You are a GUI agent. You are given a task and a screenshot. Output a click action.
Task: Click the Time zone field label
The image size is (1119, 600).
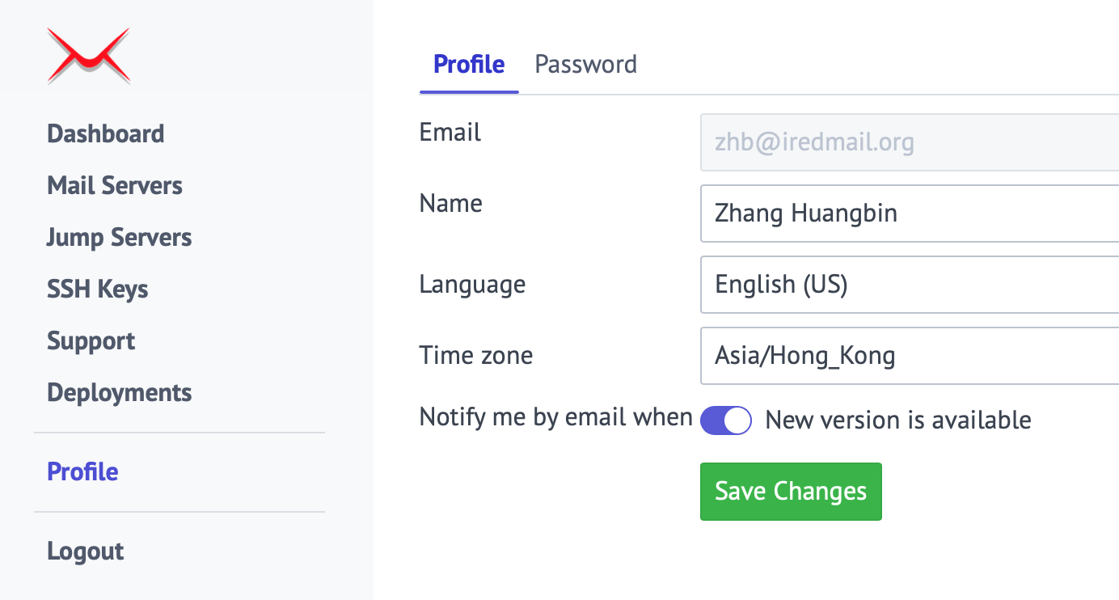click(x=476, y=355)
